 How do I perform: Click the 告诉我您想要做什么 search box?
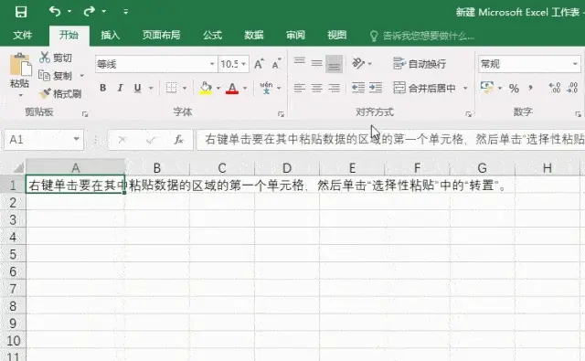[422, 36]
